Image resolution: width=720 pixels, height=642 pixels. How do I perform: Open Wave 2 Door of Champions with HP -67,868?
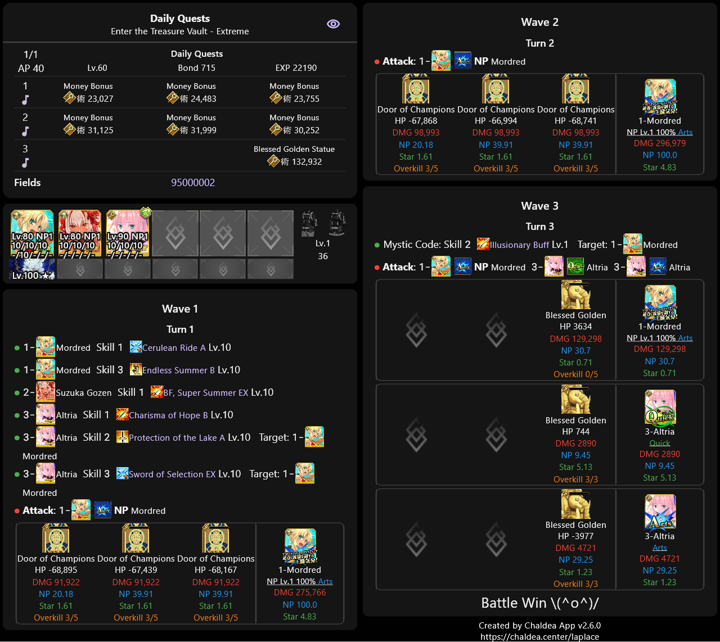pyautogui.click(x=416, y=89)
